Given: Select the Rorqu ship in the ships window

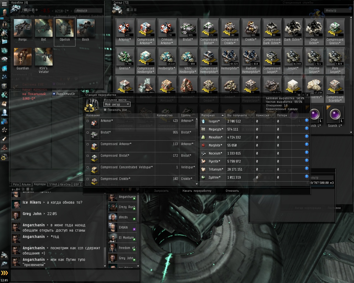Looking at the screenshot, I should pyautogui.click(x=23, y=30).
